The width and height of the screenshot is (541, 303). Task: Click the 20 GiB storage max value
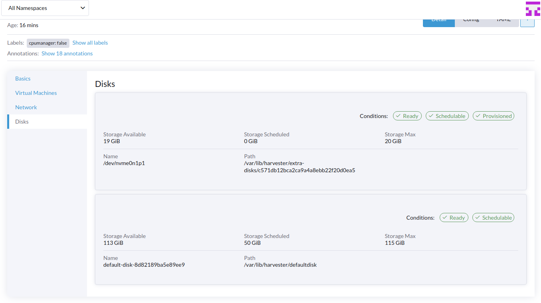pyautogui.click(x=393, y=141)
